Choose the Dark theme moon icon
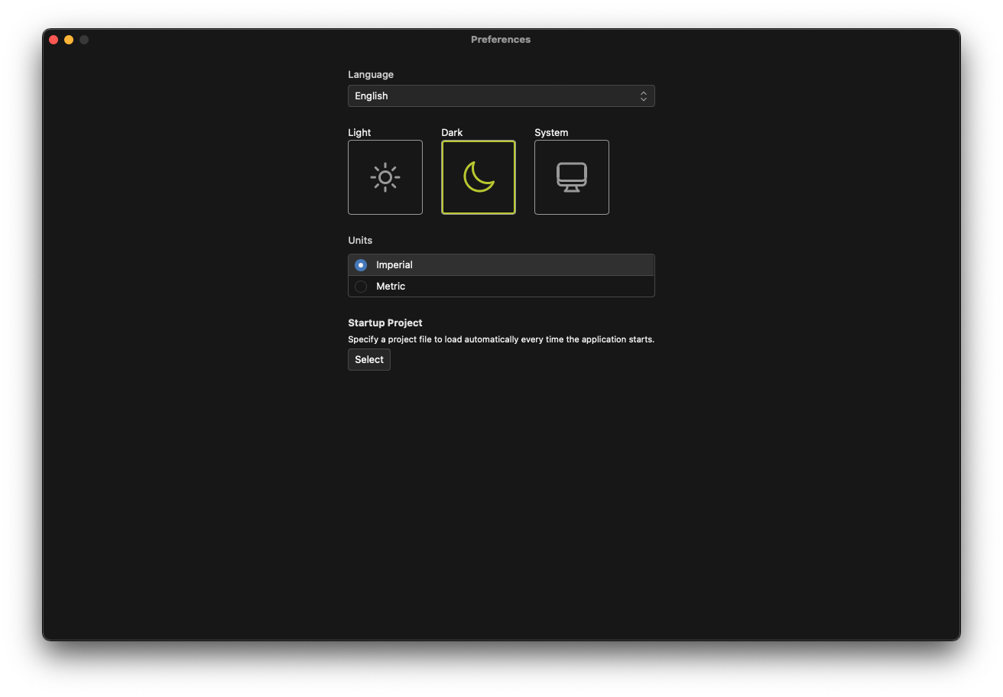This screenshot has width=1003, height=697. [x=479, y=177]
